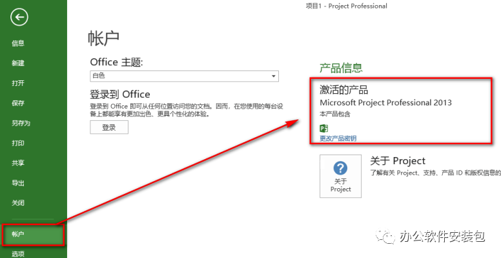Image resolution: width=501 pixels, height=258 pixels.
Task: Select 新建 in the sidebar
Action: [18, 63]
